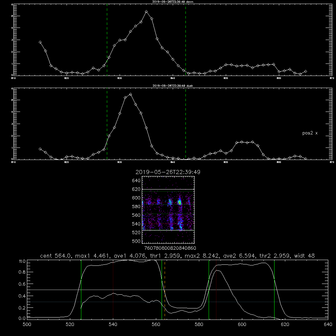Click the last diamond data point of dawn curve
The height and width of the screenshot is (336, 336).
[x=305, y=71]
